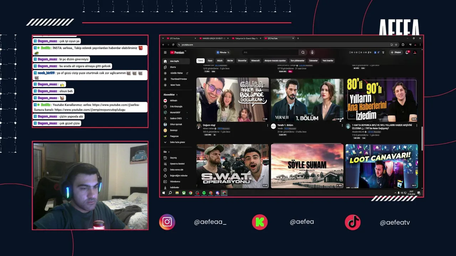Viewport: 456px width, 256px height.
Task: Switch to HANGİSİ GERÇEK SEVGİLİ browser tab
Action: (214, 38)
